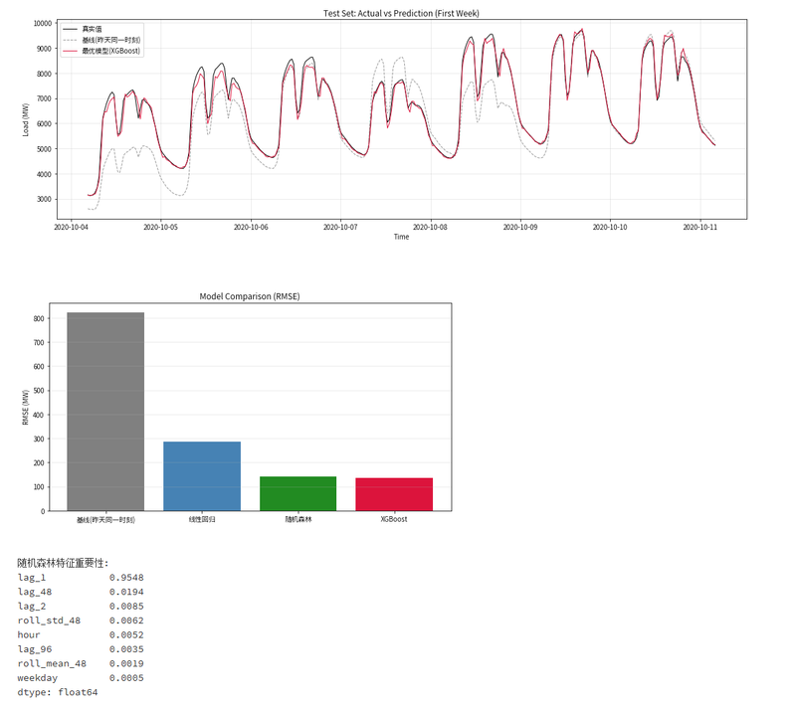Click the bar label "线性回归"
The height and width of the screenshot is (709, 796).
pyautogui.click(x=202, y=520)
